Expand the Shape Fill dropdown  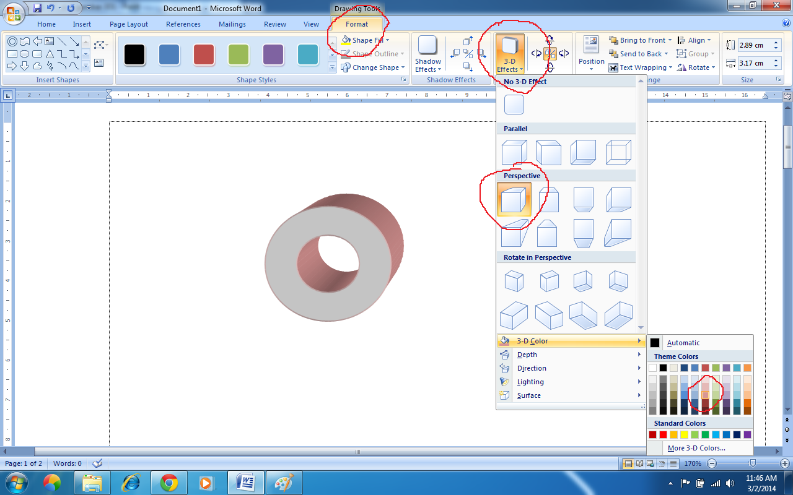(387, 40)
